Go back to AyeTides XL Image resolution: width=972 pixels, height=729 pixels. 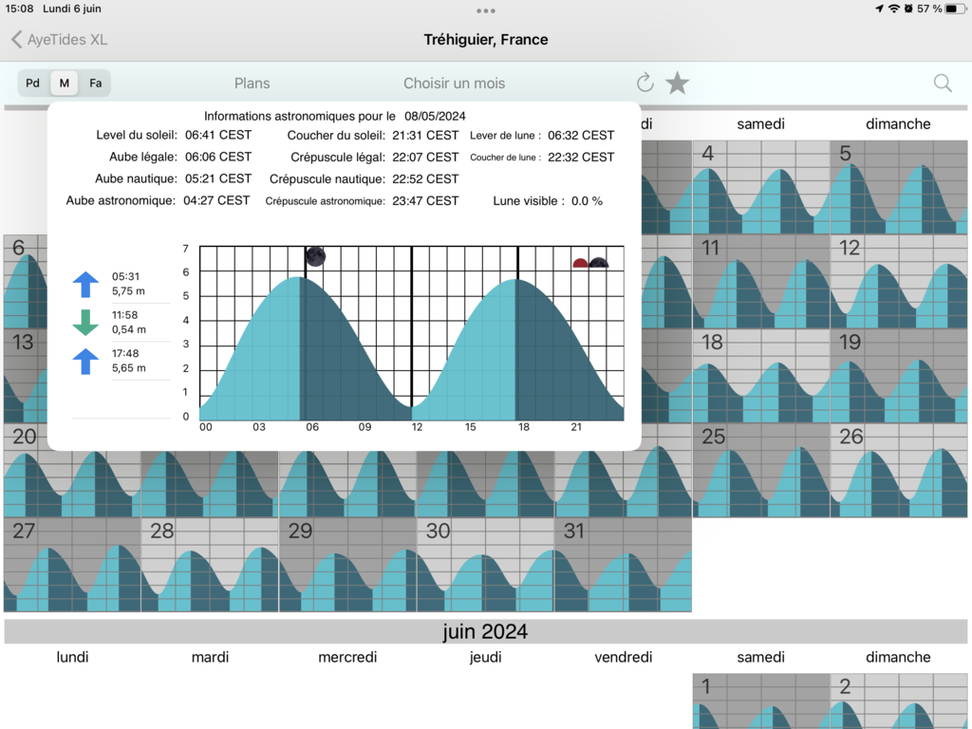(x=60, y=40)
